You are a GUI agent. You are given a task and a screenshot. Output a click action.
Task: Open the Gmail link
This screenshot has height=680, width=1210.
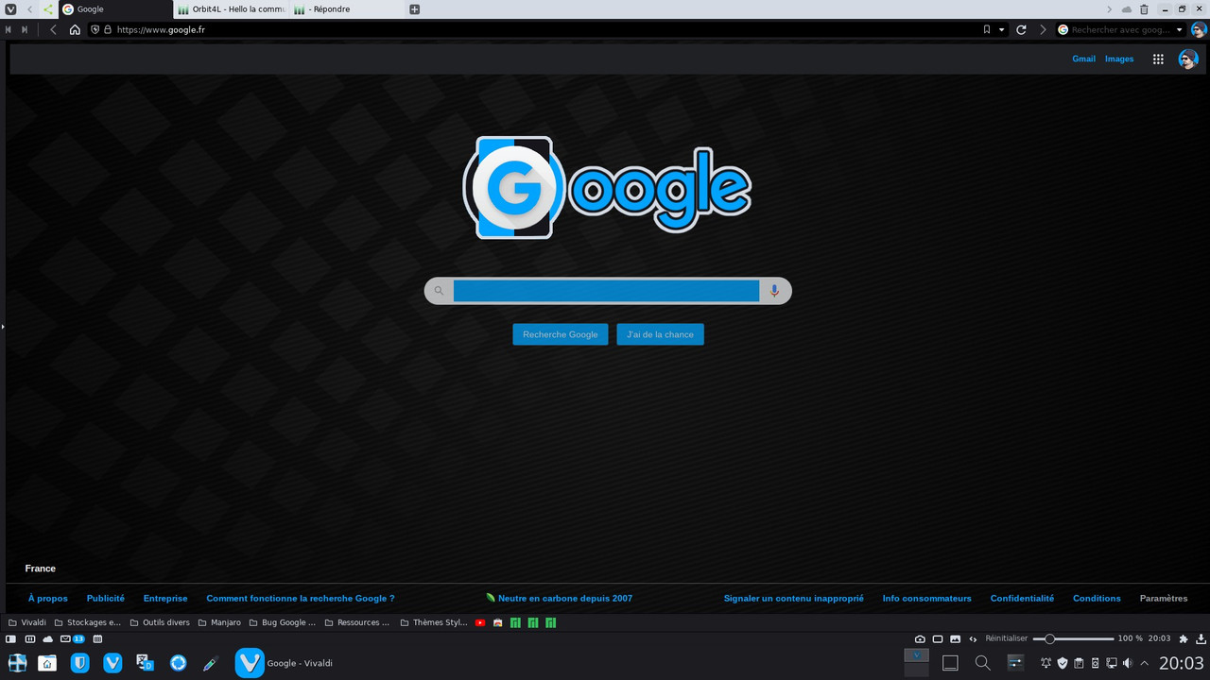point(1083,59)
